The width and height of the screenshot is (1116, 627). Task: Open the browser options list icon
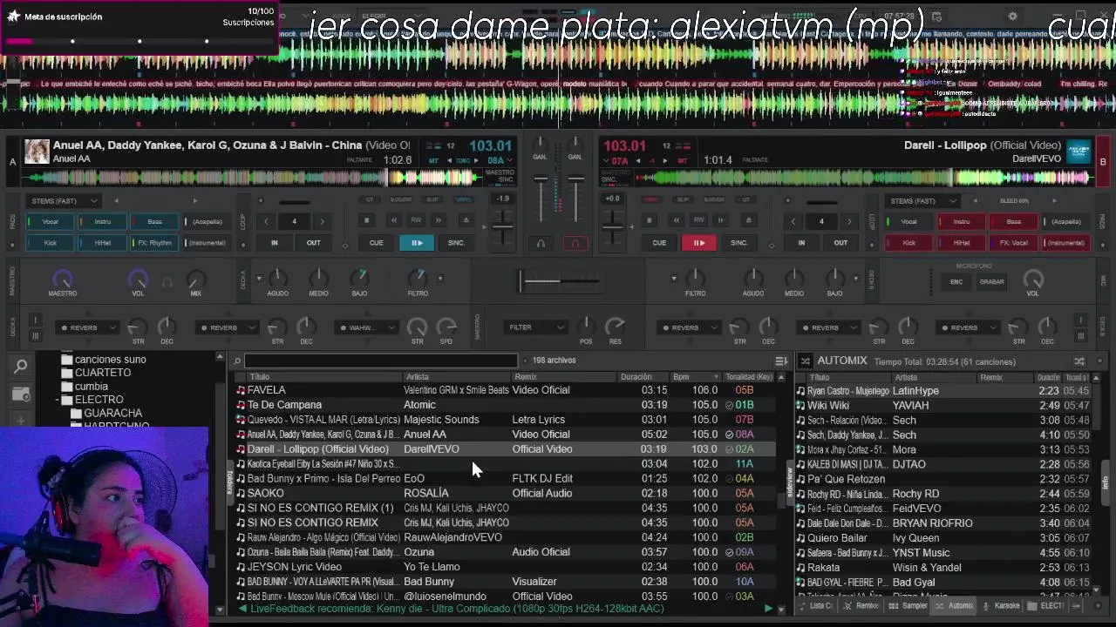(x=781, y=361)
